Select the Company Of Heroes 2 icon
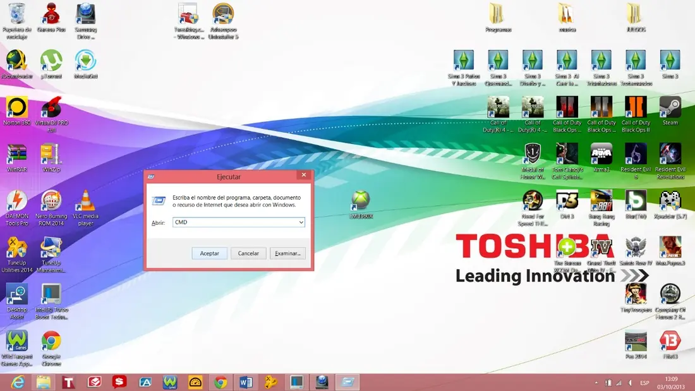The width and height of the screenshot is (695, 391). 670,301
